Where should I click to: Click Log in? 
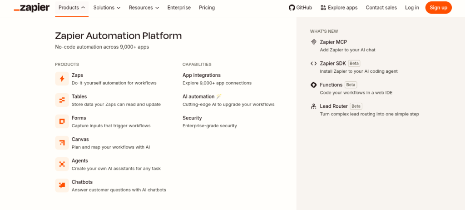[x=412, y=8]
